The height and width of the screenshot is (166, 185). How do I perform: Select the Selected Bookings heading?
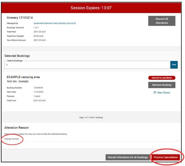[17, 56]
